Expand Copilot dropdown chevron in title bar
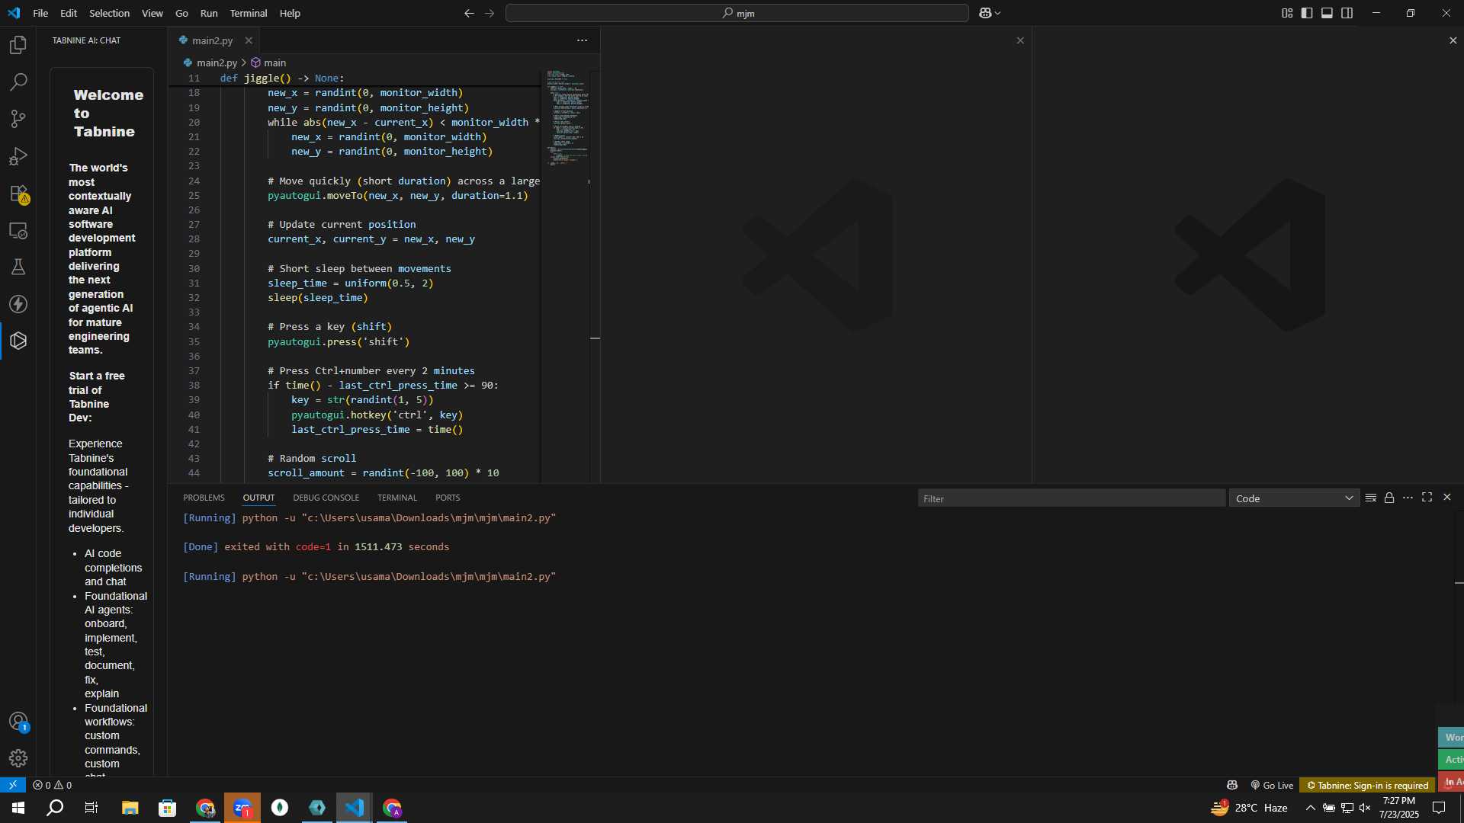 click(997, 13)
